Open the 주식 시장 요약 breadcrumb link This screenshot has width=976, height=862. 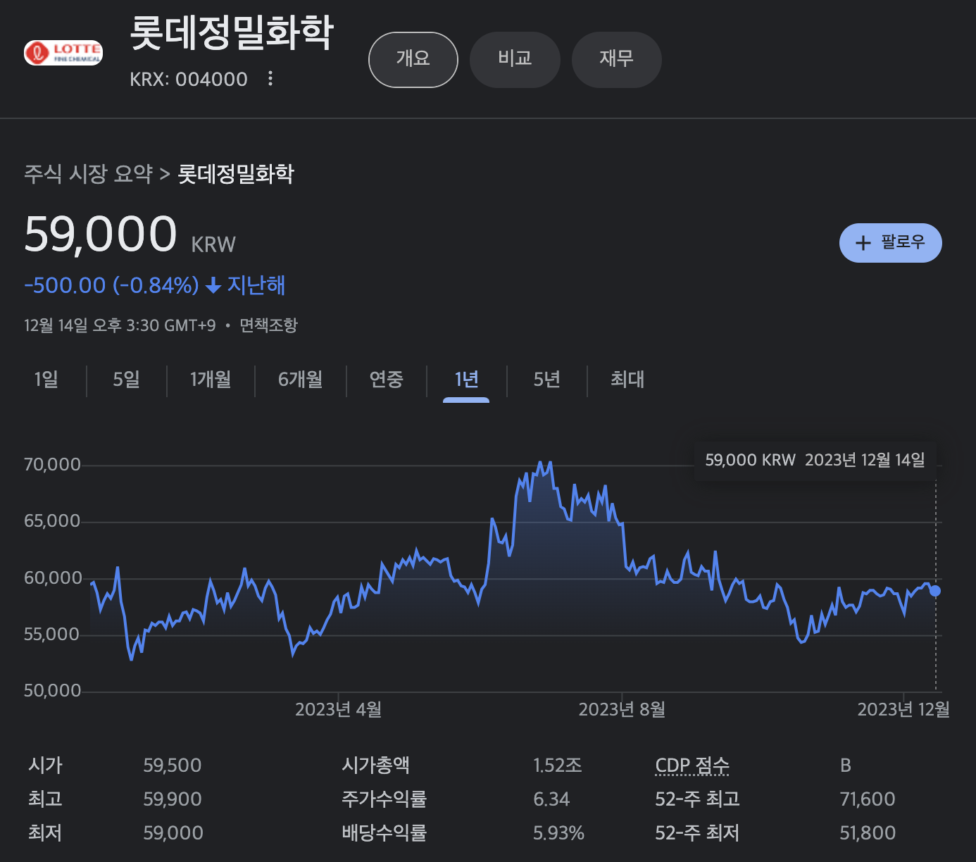[89, 174]
